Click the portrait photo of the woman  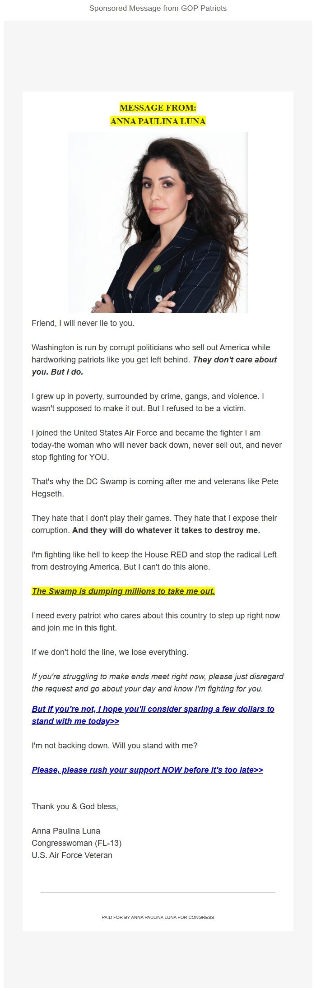(158, 223)
